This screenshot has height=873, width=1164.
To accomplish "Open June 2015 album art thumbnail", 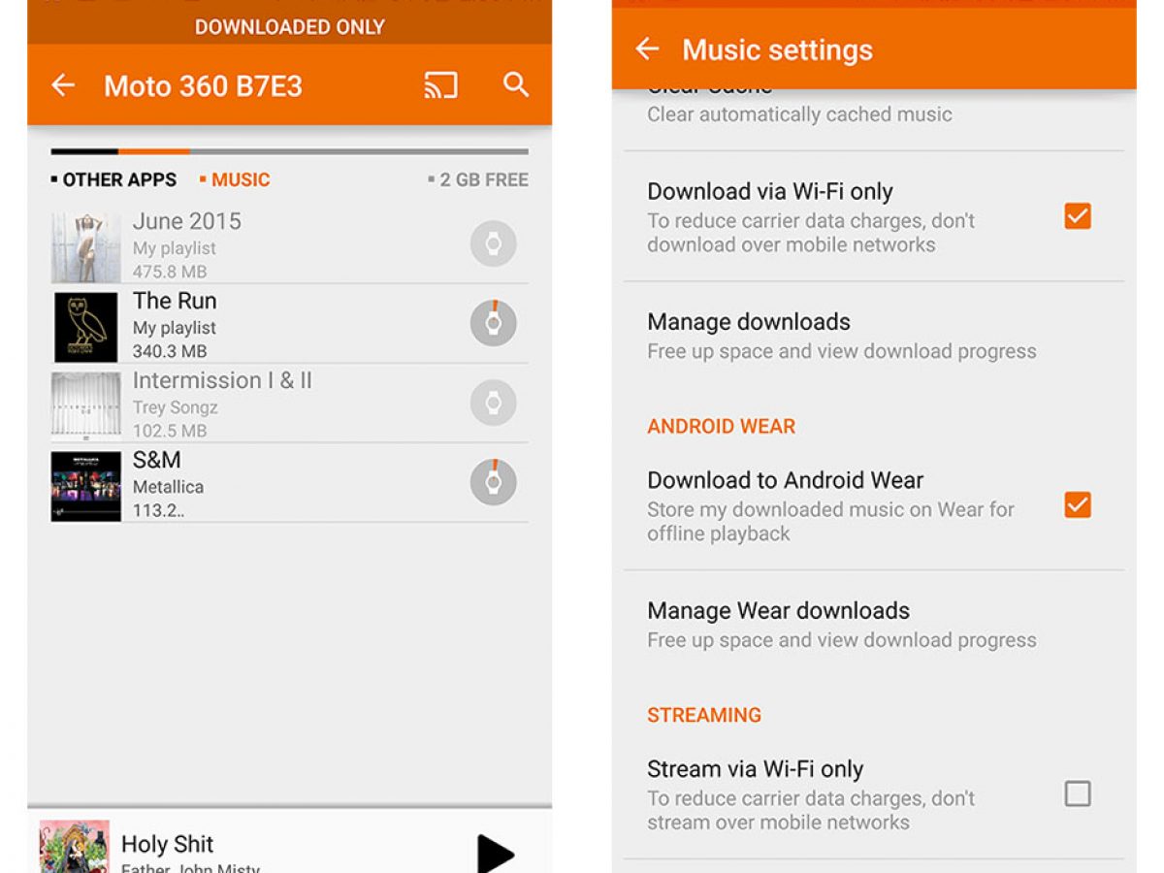I will pyautogui.click(x=86, y=247).
